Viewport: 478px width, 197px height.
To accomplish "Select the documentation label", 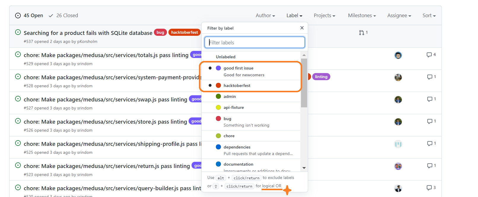I will [251, 165].
